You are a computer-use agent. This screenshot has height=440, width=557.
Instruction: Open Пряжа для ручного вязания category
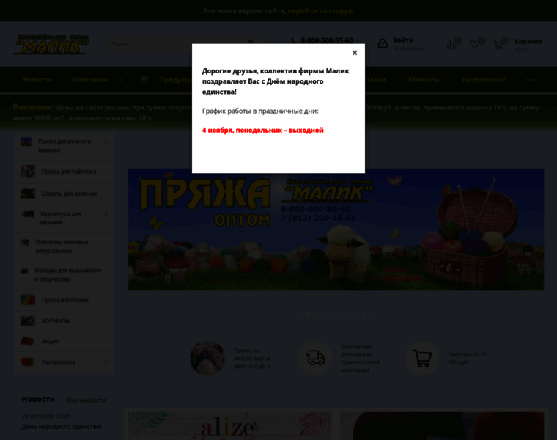click(64, 146)
